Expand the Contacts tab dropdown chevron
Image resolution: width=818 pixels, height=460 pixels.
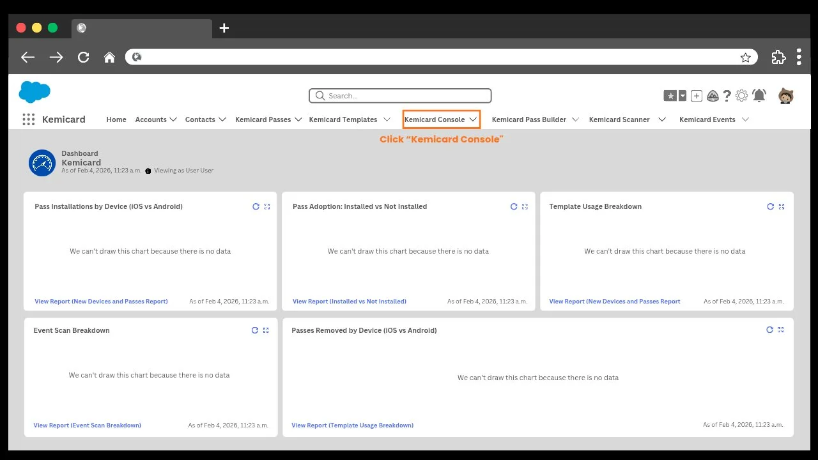[x=222, y=119]
